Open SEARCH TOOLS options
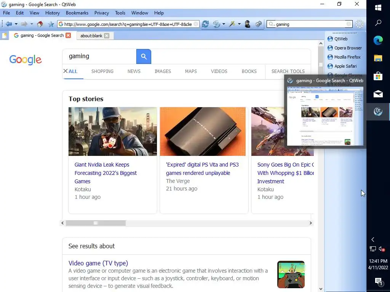The width and height of the screenshot is (390, 292). coord(288,71)
